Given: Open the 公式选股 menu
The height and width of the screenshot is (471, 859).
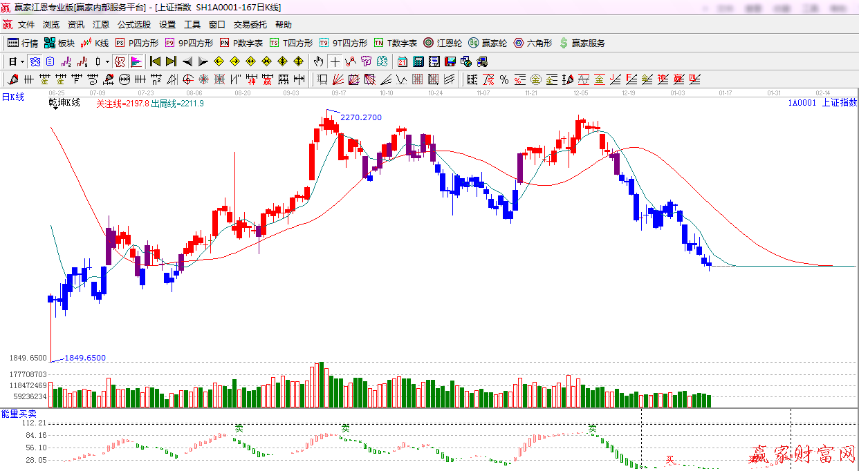Looking at the screenshot, I should (x=133, y=24).
